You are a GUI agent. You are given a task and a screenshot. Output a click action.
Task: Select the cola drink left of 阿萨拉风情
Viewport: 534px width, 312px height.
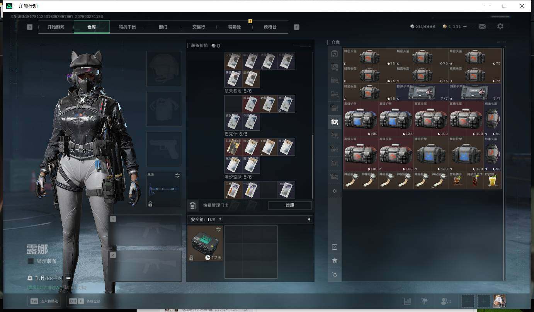[457, 180]
